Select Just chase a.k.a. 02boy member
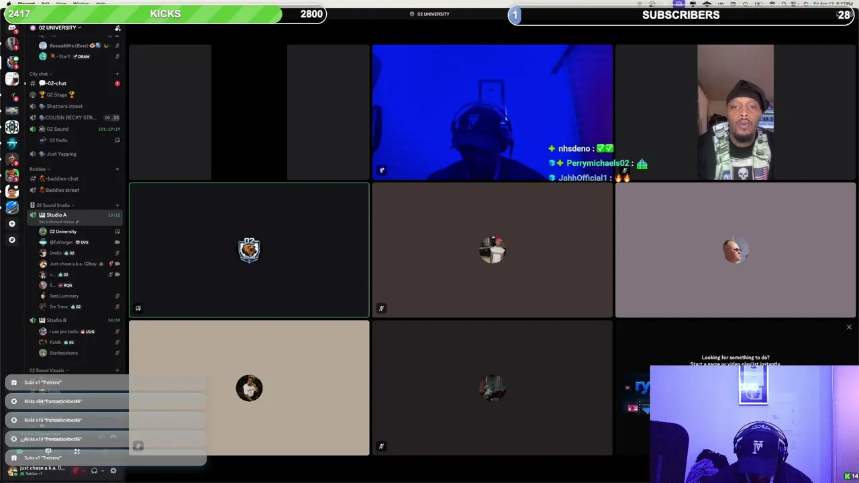 point(79,264)
